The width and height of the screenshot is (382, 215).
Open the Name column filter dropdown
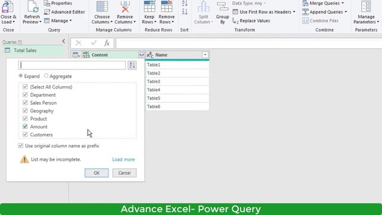pyautogui.click(x=205, y=55)
